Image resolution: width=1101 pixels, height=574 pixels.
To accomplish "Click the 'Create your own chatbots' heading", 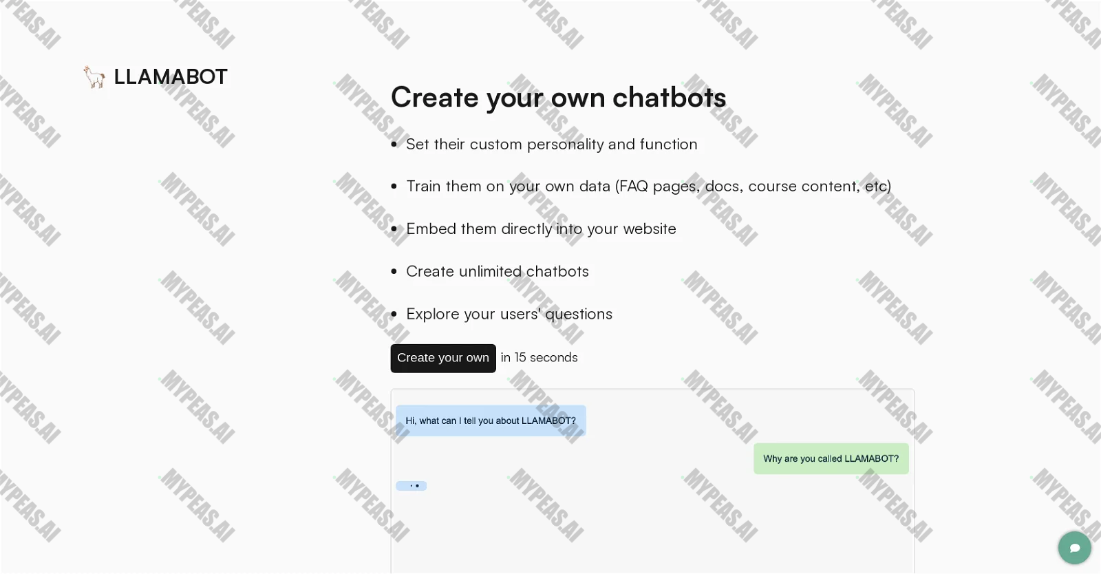I will (x=559, y=97).
